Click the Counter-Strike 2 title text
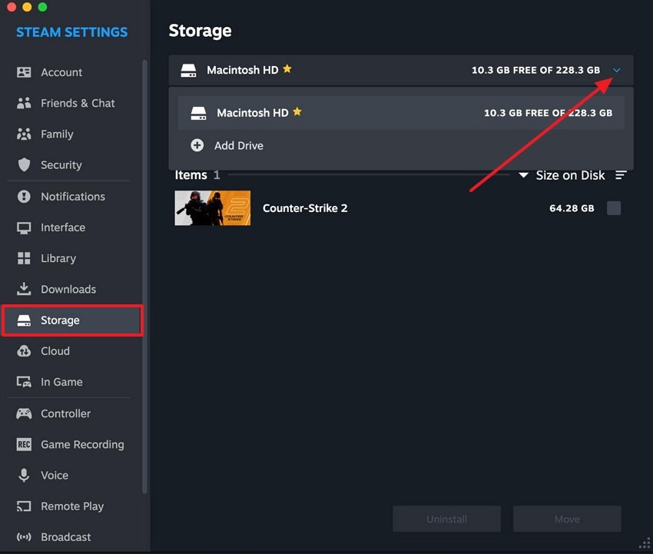Image resolution: width=653 pixels, height=554 pixels. pyautogui.click(x=305, y=208)
